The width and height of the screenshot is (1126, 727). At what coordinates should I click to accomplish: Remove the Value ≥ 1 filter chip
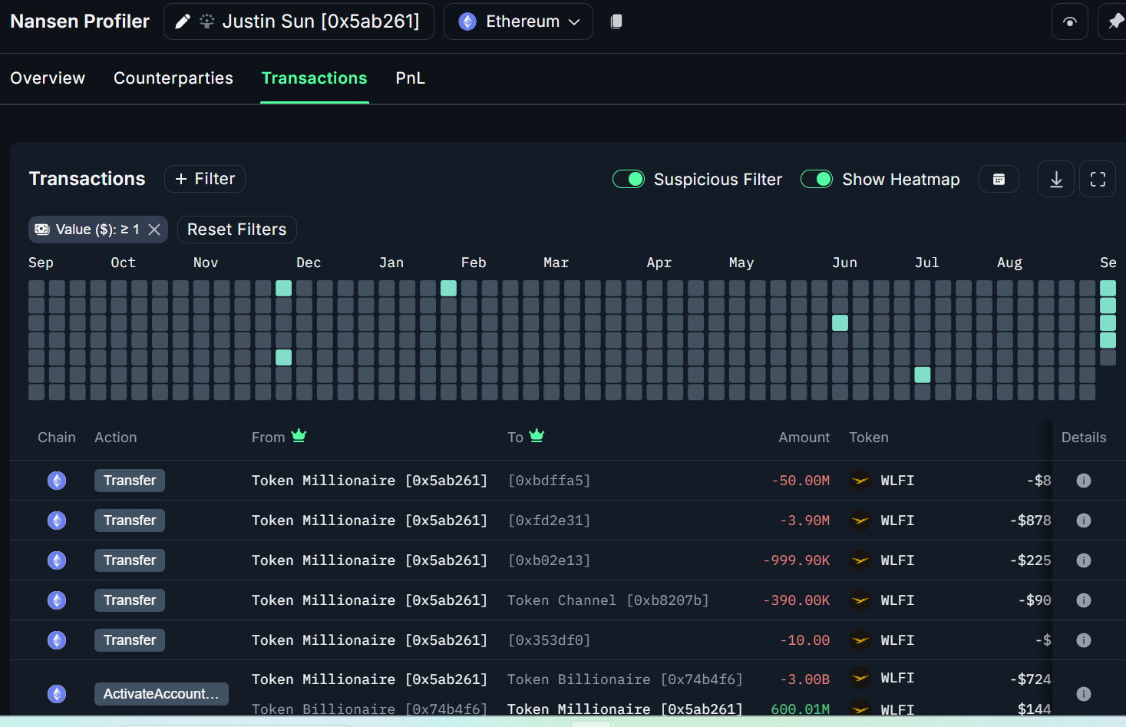pyautogui.click(x=154, y=229)
